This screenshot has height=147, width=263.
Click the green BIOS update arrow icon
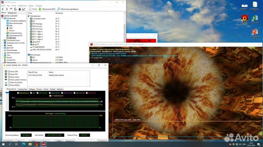[40, 9]
